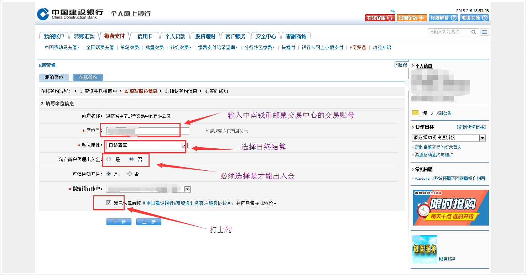The height and width of the screenshot is (275, 526).
Task: Click the 席位号 input field
Action: (x=147, y=131)
